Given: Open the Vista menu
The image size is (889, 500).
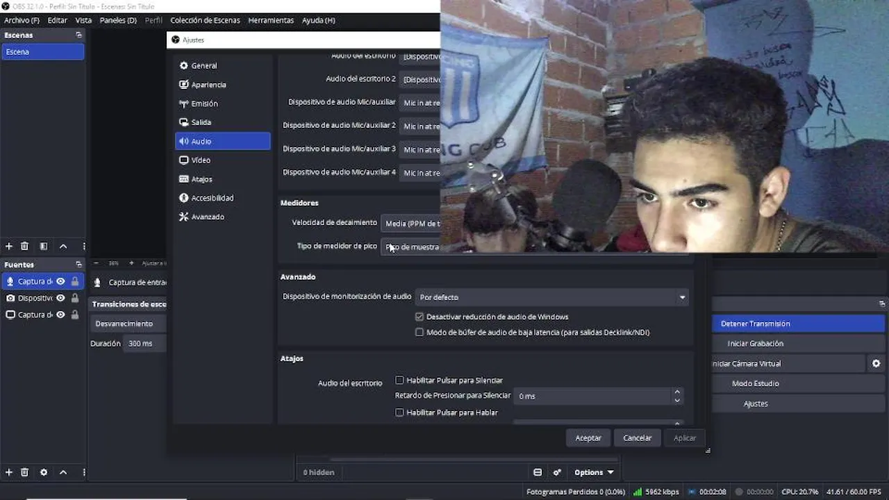Looking at the screenshot, I should [83, 20].
